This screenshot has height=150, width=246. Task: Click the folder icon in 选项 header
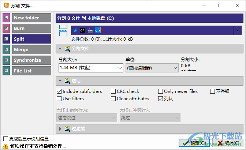click(x=67, y=81)
